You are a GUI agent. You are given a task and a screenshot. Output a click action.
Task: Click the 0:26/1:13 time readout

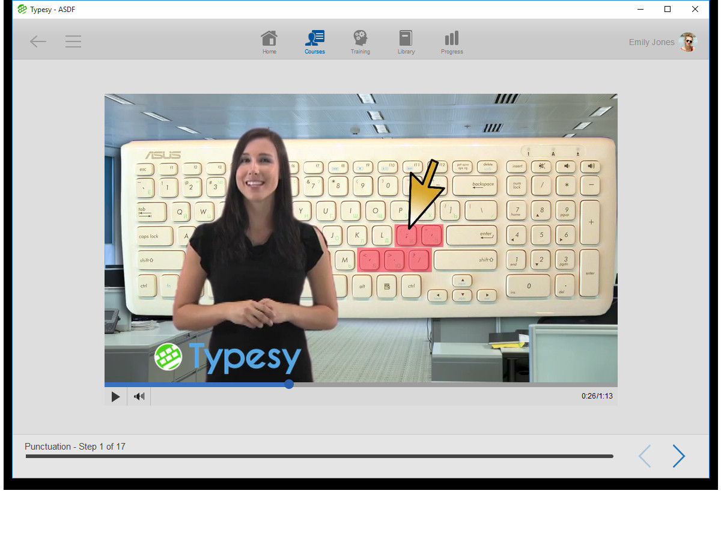pos(597,396)
